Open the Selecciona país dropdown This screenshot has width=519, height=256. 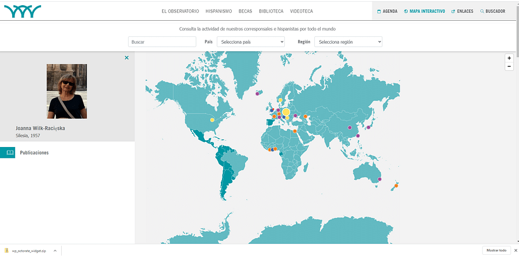point(251,42)
